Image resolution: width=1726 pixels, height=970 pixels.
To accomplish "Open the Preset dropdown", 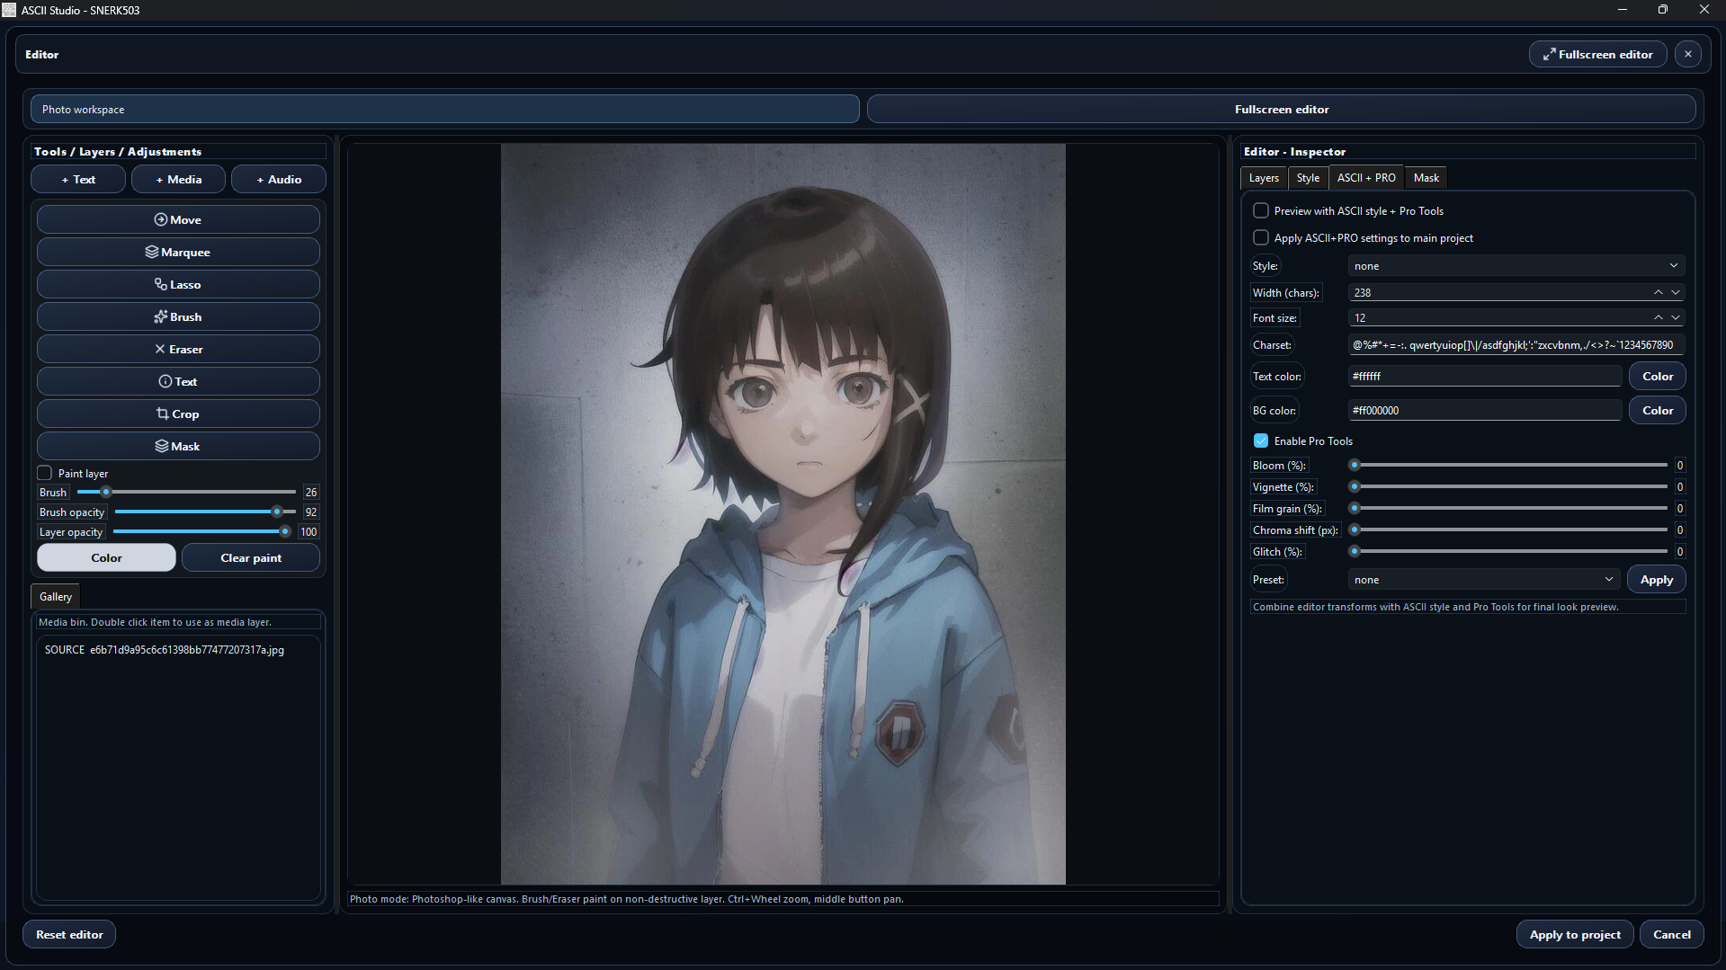I will 1482,579.
